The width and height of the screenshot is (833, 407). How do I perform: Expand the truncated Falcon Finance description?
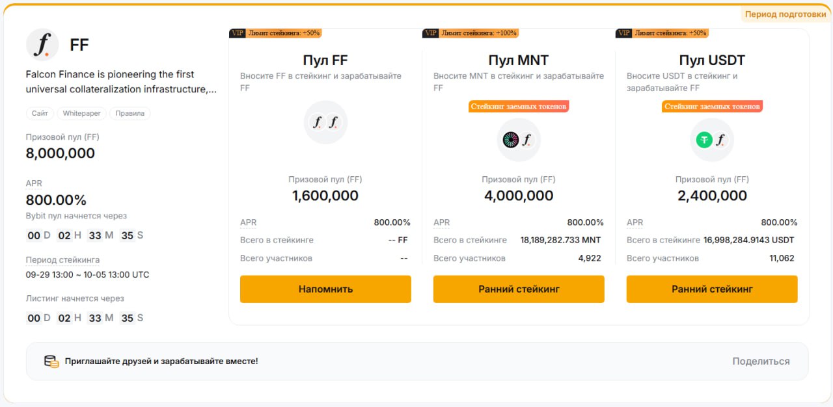click(x=121, y=89)
